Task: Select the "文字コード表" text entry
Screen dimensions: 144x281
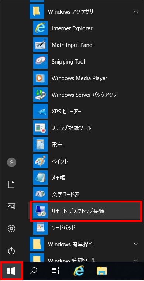Action: (66, 195)
